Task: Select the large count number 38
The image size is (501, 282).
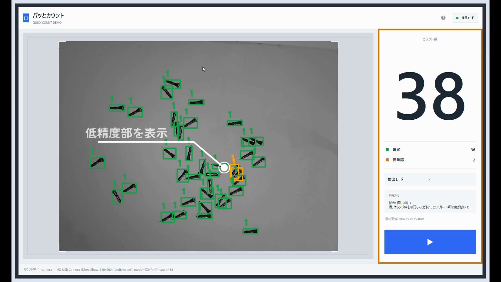Action: point(431,96)
